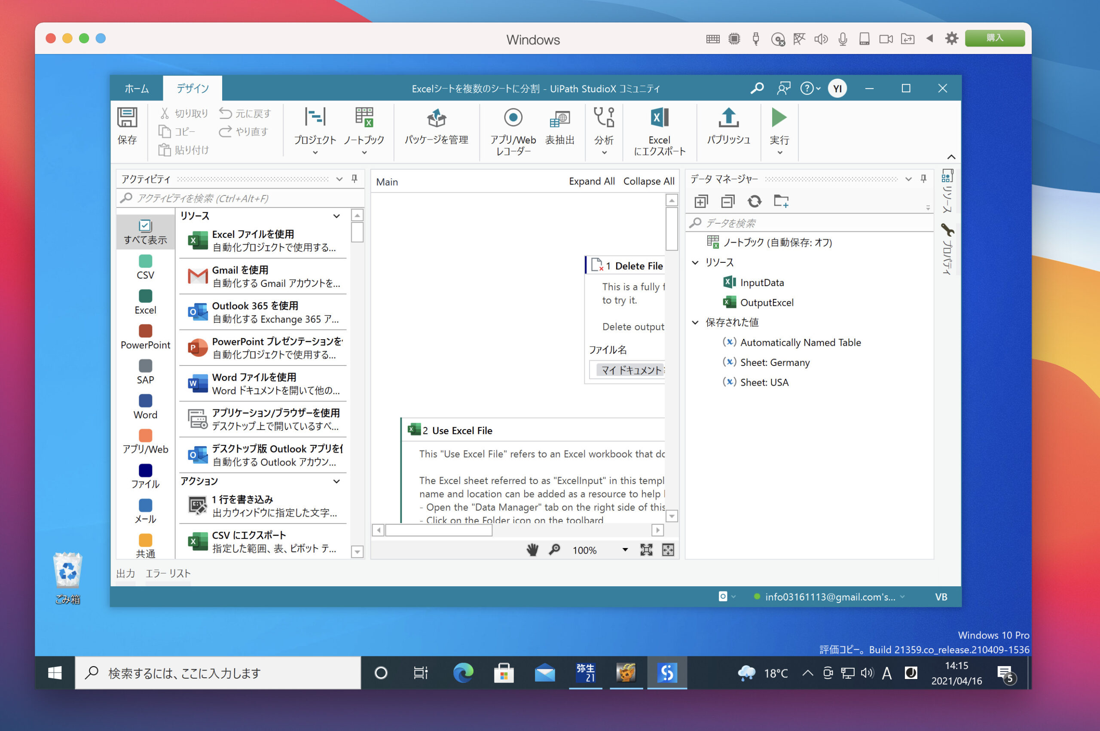Switch to the Home tab
Image resolution: width=1100 pixels, height=731 pixels.
click(137, 88)
